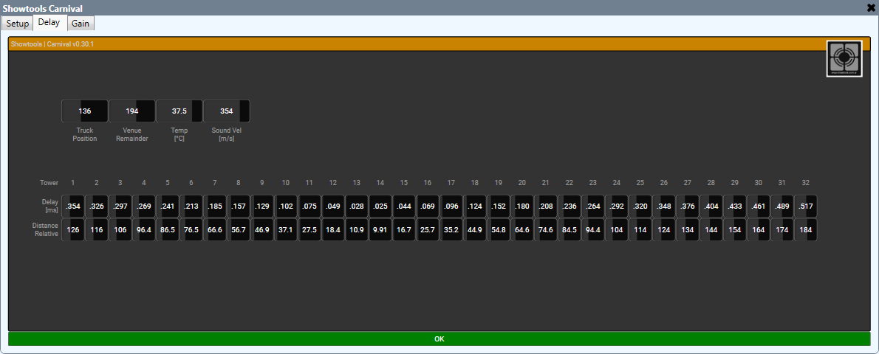Switch to the Setup tab

click(18, 24)
